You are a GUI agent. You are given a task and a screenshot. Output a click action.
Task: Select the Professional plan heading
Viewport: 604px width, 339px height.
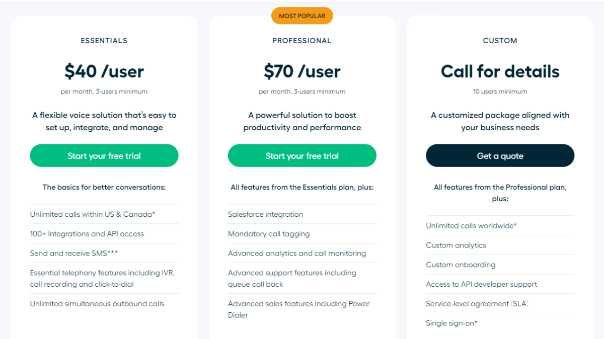302,41
